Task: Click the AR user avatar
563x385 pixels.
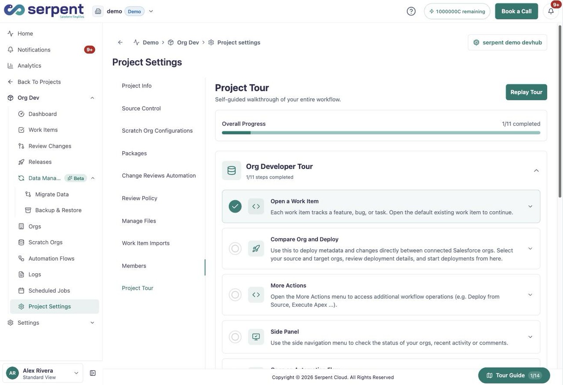Action: coord(12,373)
